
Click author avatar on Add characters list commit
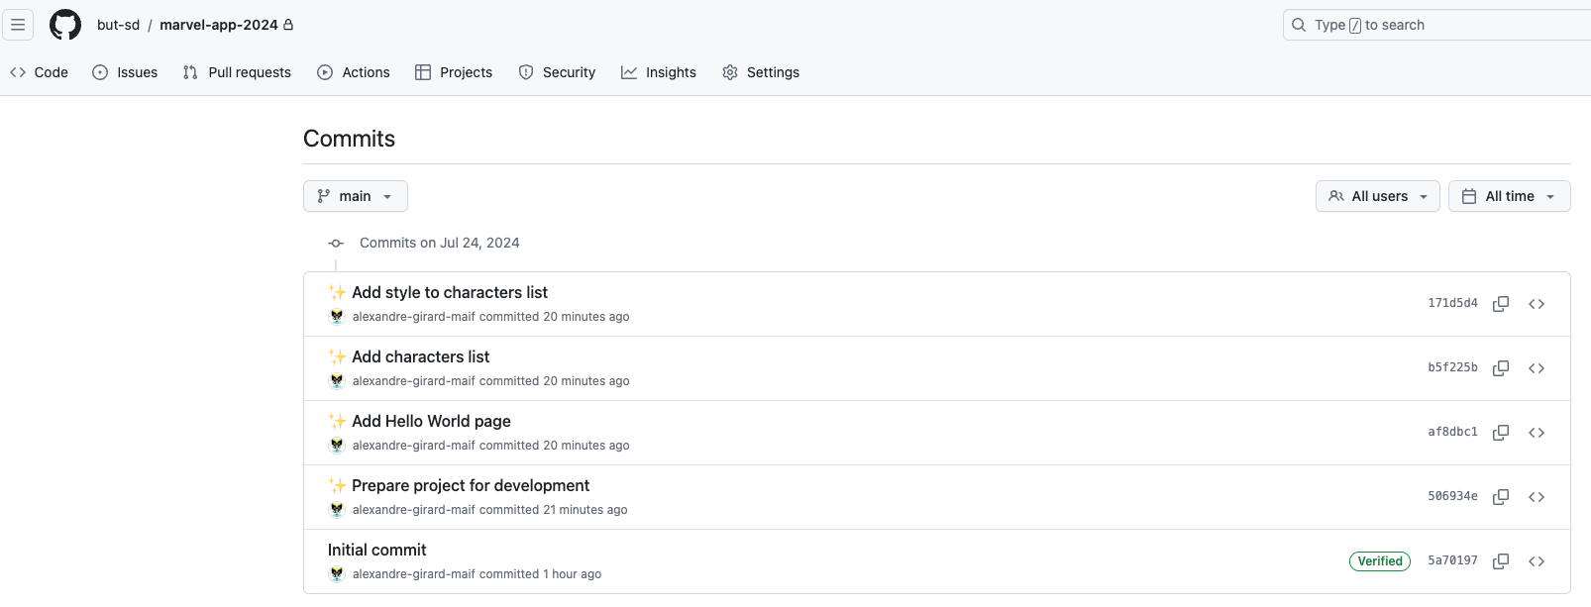[x=337, y=381]
